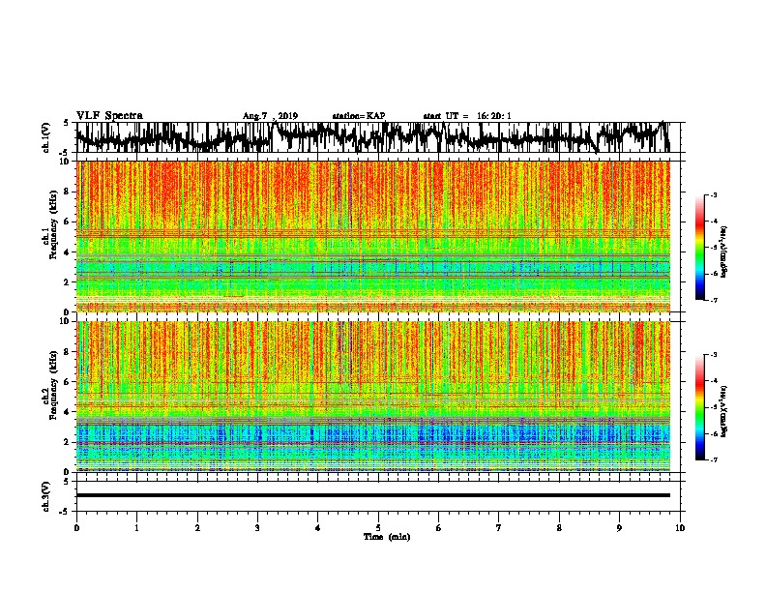Click the '-3' label on ch.1 color bar

click(x=713, y=194)
